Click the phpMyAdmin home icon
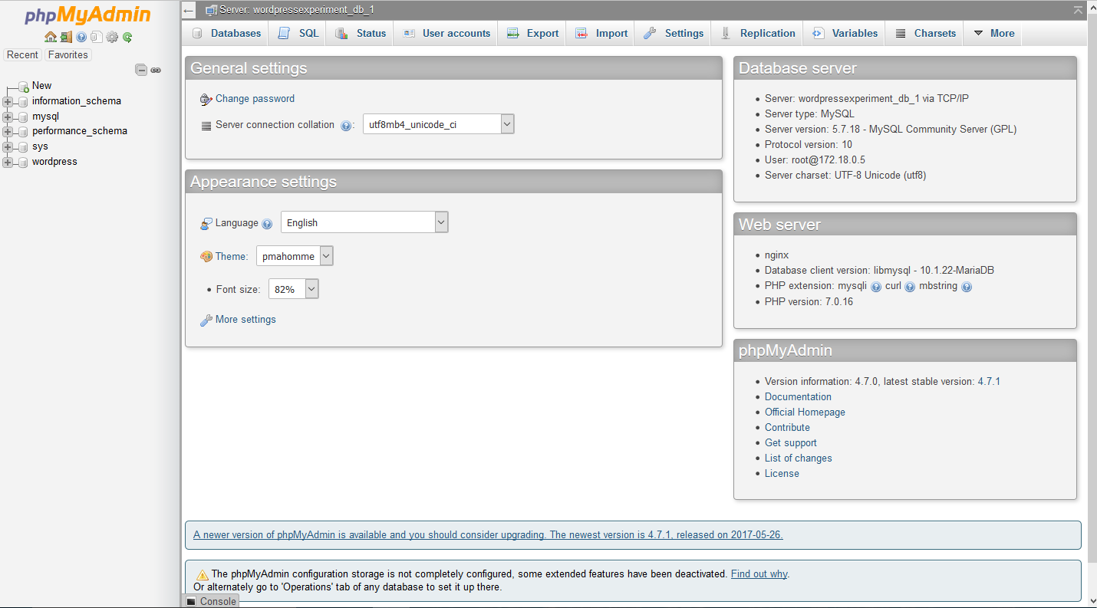This screenshot has width=1097, height=608. coord(51,37)
